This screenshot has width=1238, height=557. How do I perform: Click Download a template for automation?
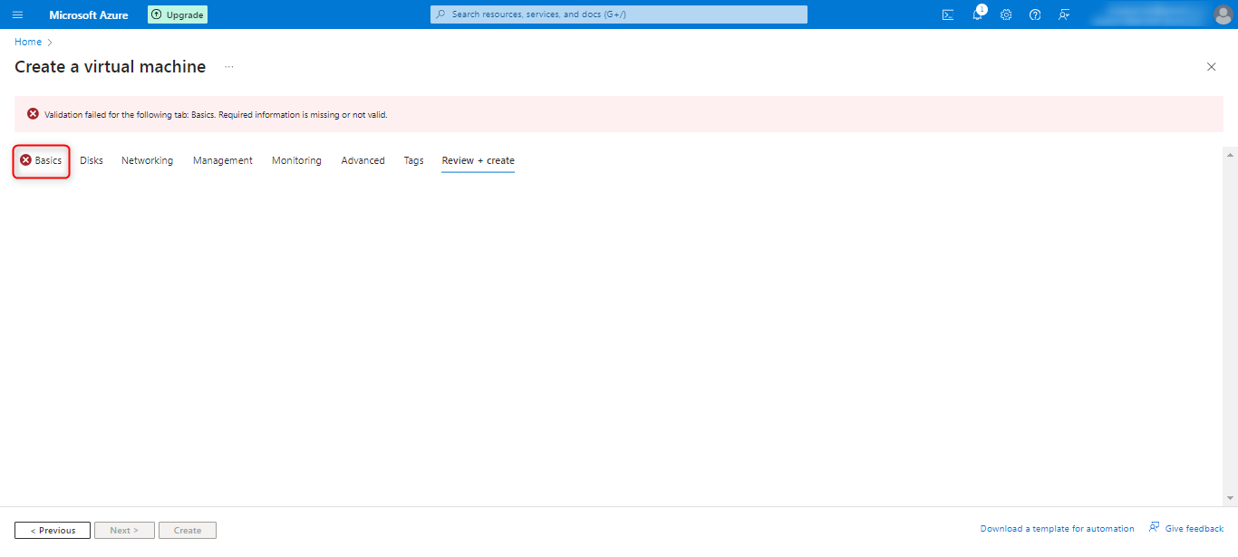coord(1057,529)
